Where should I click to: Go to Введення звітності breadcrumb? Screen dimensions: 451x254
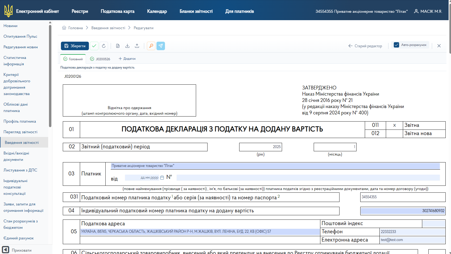(x=108, y=28)
